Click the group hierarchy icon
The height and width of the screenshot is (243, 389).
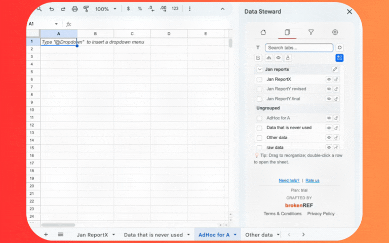coord(268,58)
